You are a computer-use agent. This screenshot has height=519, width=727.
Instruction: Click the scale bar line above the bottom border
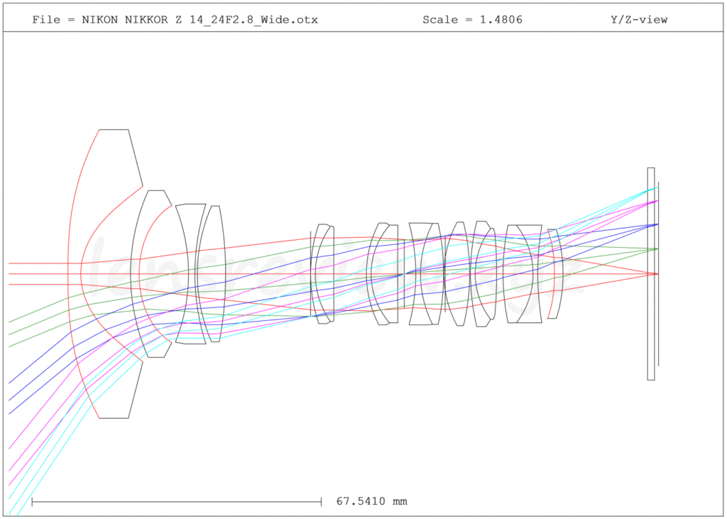coord(177,501)
